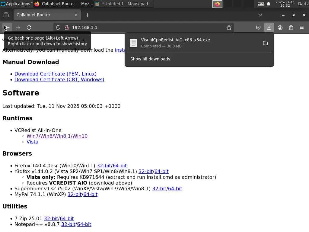Show downloaded file in folder

265,43
